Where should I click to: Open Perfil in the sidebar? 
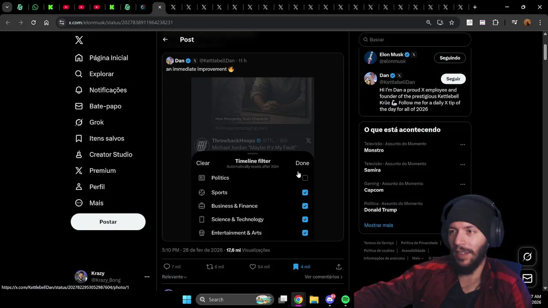tap(90, 187)
